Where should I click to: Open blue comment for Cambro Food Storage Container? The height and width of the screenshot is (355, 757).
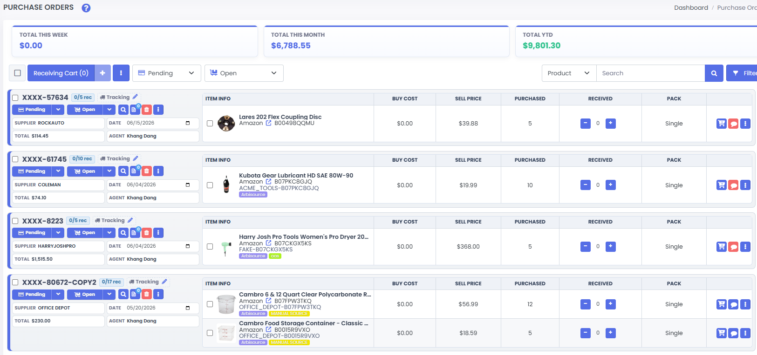[733, 333]
